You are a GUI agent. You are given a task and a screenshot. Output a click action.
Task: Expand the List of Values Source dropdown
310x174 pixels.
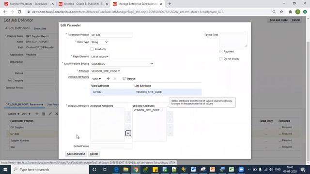click(122, 64)
